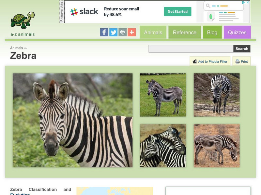Click the Get Started ad button
This screenshot has height=195, width=261.
pyautogui.click(x=177, y=11)
